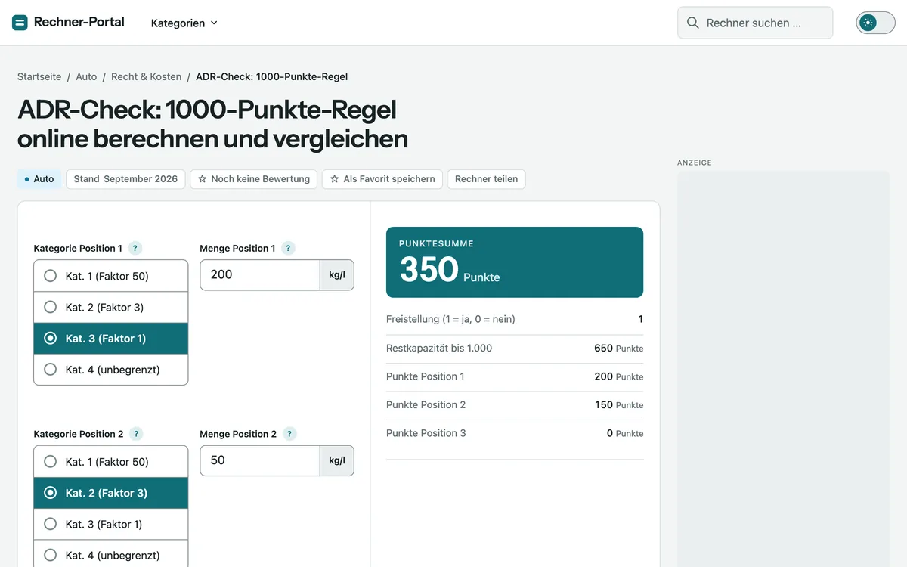
Task: Click the Rechner-Portal logo icon
Action: 20,23
